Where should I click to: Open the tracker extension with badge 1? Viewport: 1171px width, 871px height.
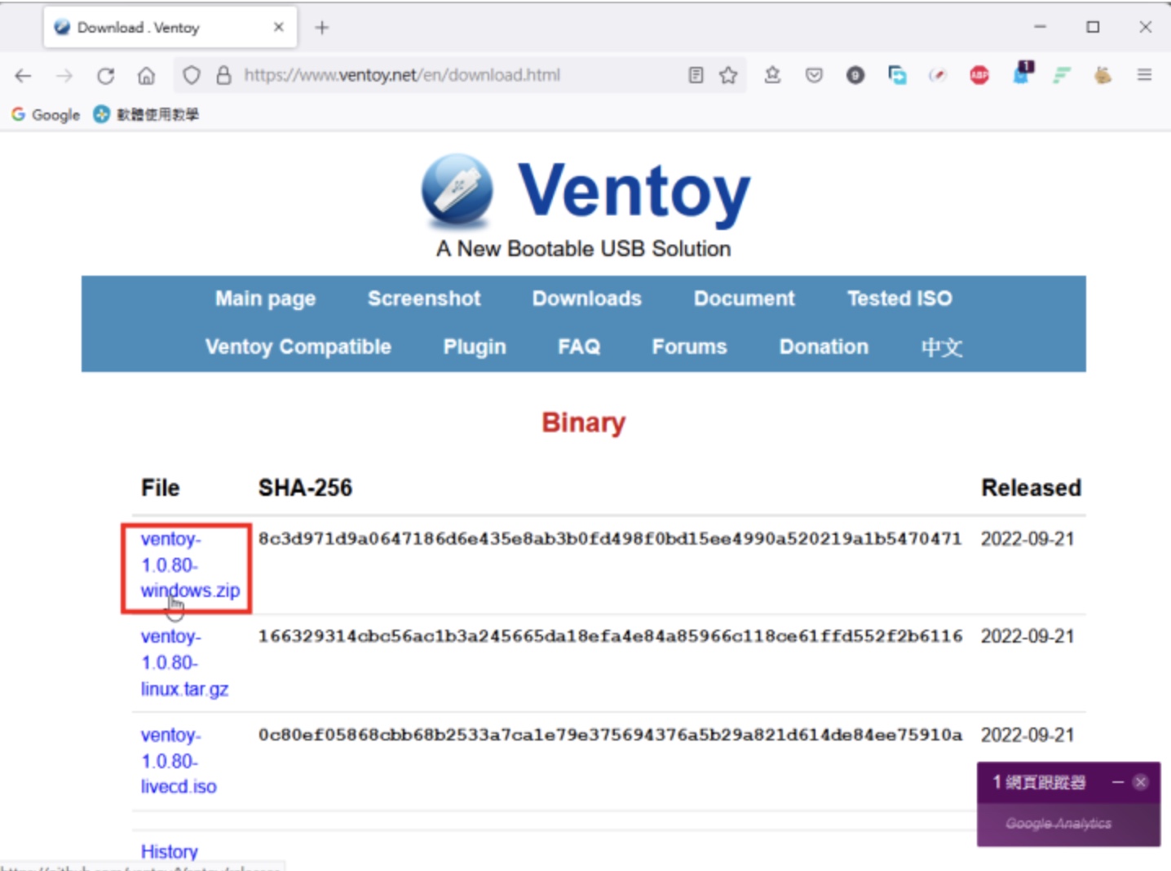(1022, 73)
